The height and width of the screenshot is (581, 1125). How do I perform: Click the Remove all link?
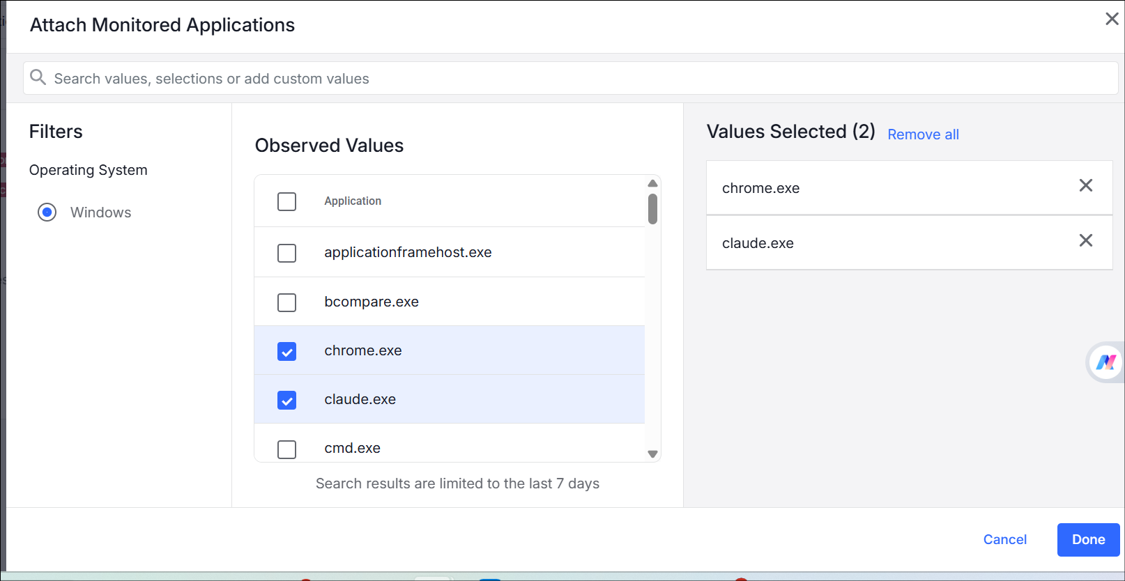click(923, 134)
